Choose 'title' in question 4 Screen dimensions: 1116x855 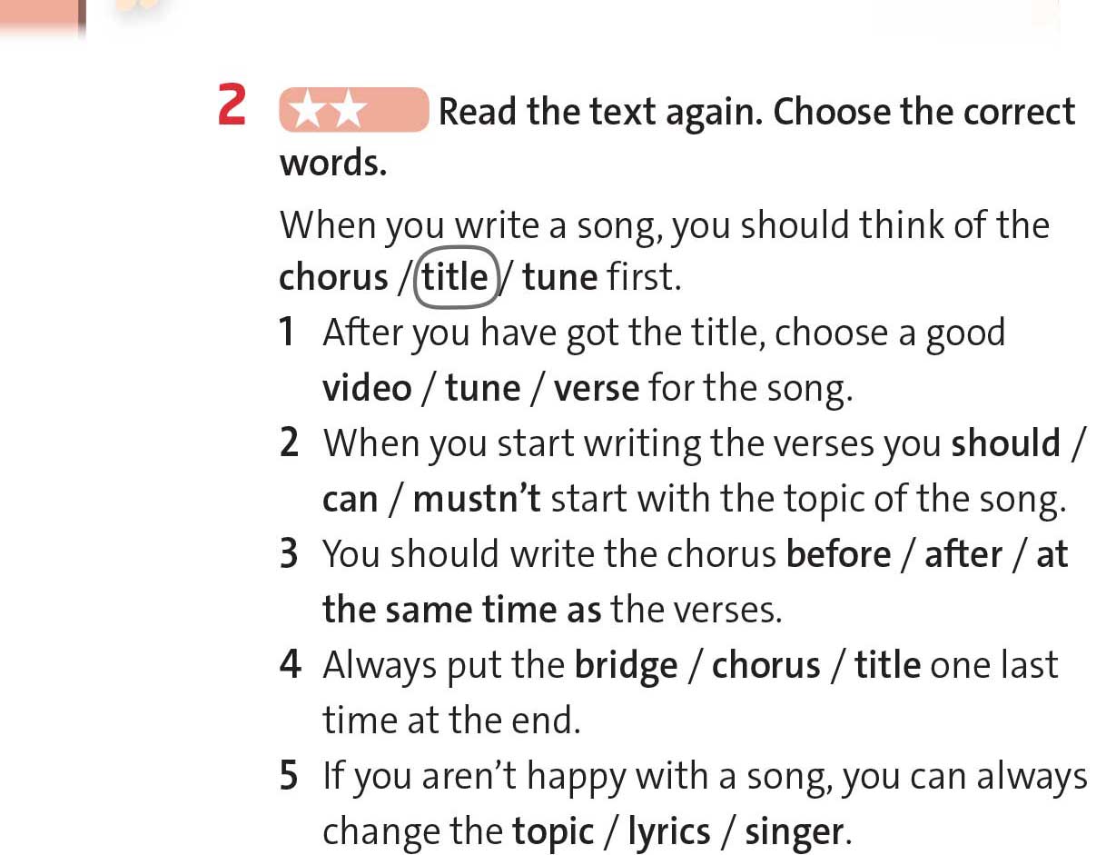coord(887,666)
